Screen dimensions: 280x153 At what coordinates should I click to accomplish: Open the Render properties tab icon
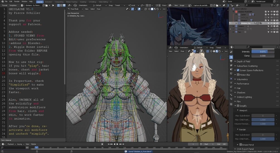click(x=231, y=57)
